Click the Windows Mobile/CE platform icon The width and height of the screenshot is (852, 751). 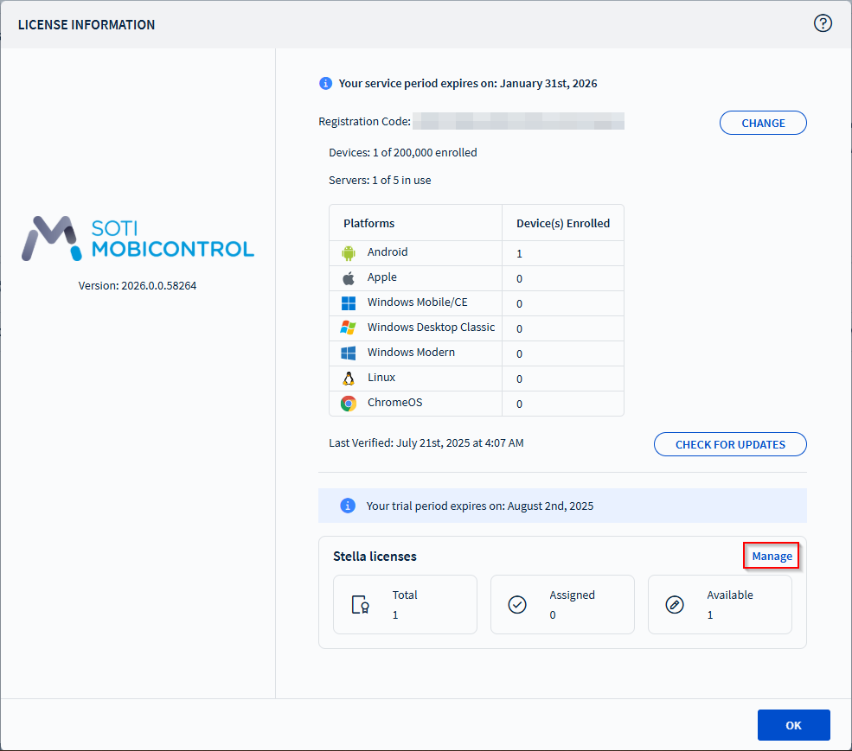[349, 303]
